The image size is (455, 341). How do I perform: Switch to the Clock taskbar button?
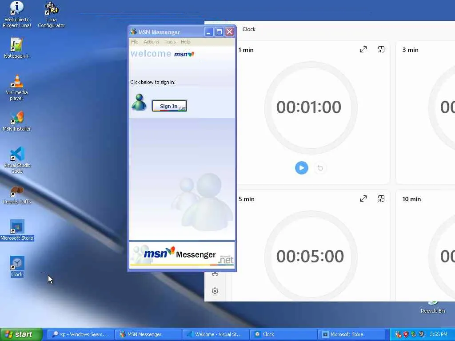pos(283,334)
